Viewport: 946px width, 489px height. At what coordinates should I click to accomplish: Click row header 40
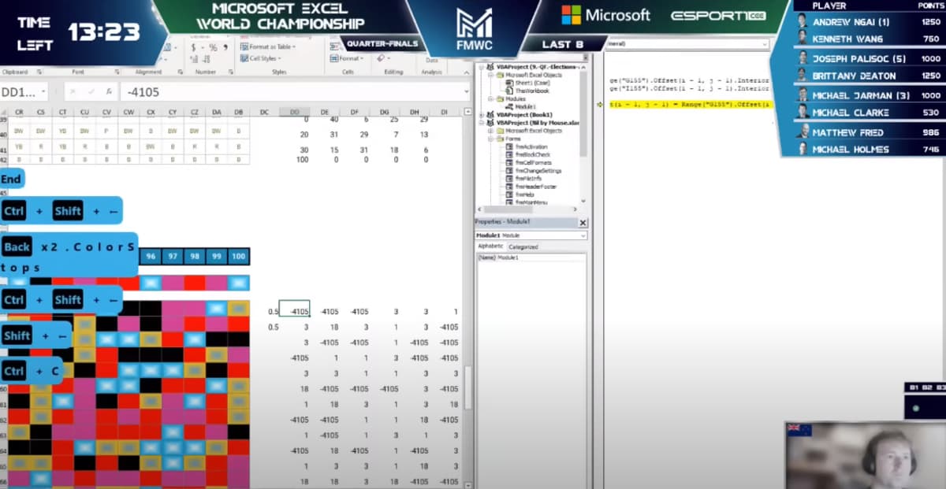[x=4, y=134]
